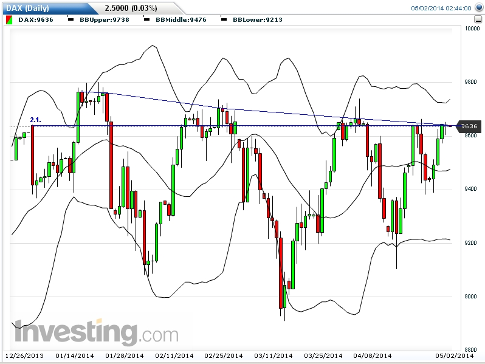Click the 01/28/2014 date axis label
485x364 pixels.
point(125,355)
